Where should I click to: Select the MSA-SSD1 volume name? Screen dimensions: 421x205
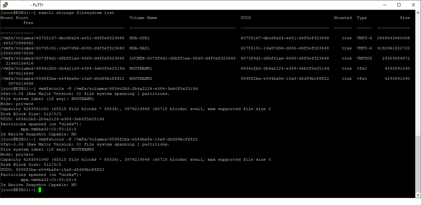(140, 38)
